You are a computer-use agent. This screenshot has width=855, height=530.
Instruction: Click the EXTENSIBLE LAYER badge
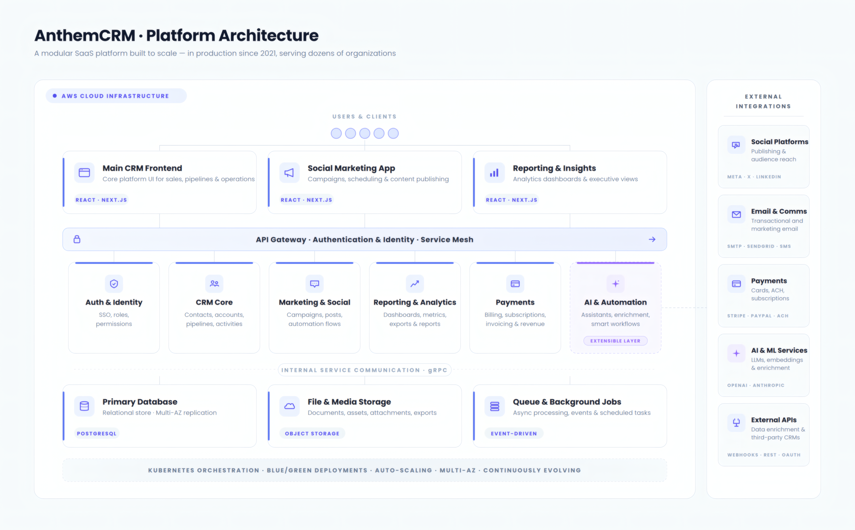click(615, 341)
